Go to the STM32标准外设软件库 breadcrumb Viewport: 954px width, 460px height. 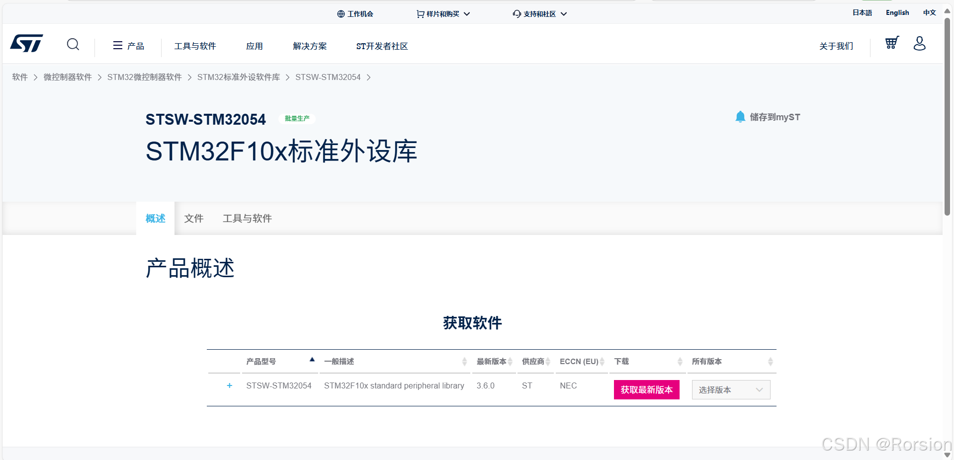[x=239, y=77]
